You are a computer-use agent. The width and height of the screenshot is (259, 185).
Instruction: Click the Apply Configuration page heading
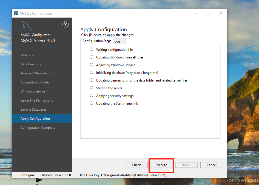click(x=104, y=29)
